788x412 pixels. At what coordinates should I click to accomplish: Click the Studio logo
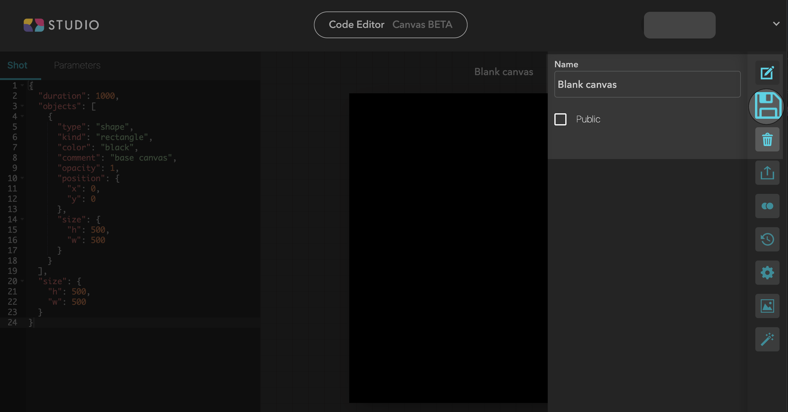pos(61,25)
